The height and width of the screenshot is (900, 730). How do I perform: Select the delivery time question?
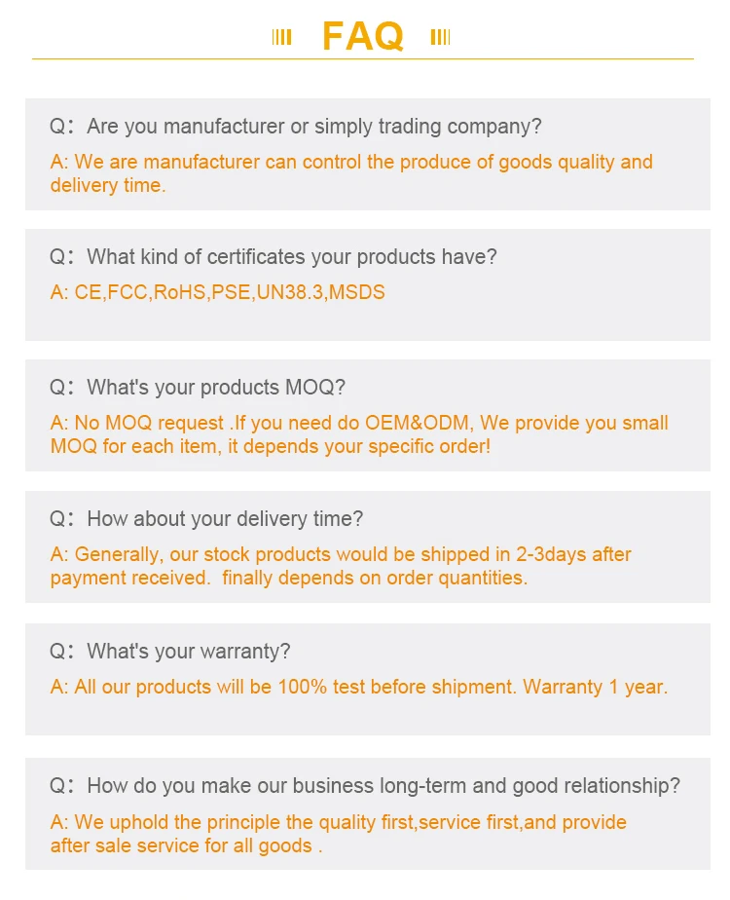206,519
